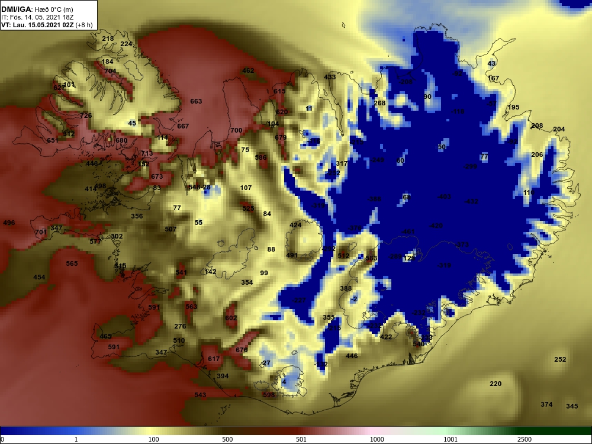Click the '583' map value
Viewport: 592px width, 444px height.
pyautogui.click(x=372, y=259)
